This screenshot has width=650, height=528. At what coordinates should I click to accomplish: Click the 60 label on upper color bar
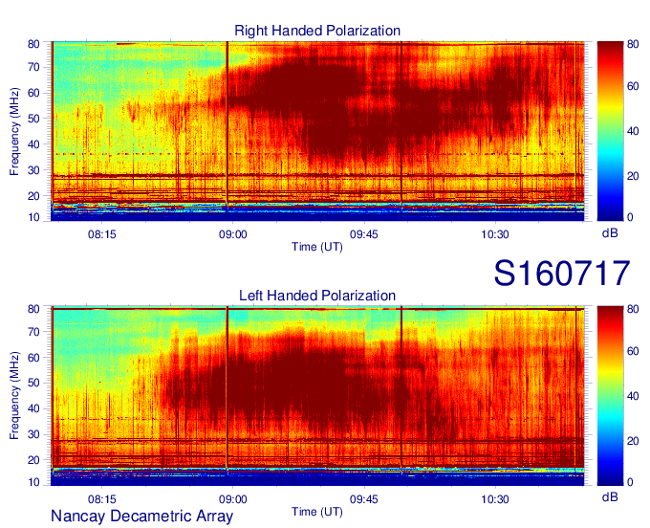click(x=633, y=86)
